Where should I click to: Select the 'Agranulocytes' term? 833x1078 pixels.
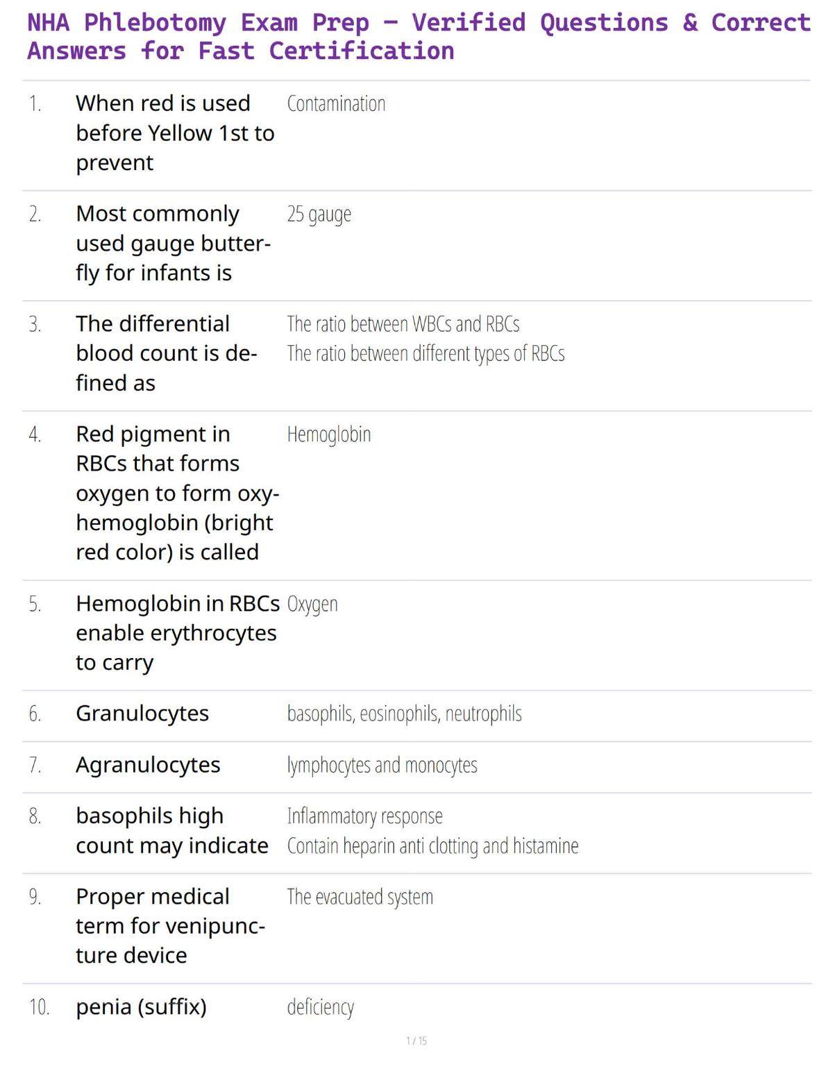[148, 765]
